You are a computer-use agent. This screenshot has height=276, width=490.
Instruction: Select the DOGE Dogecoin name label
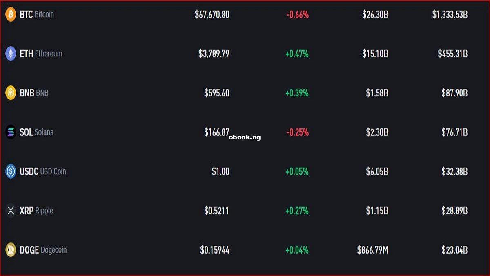tap(43, 250)
